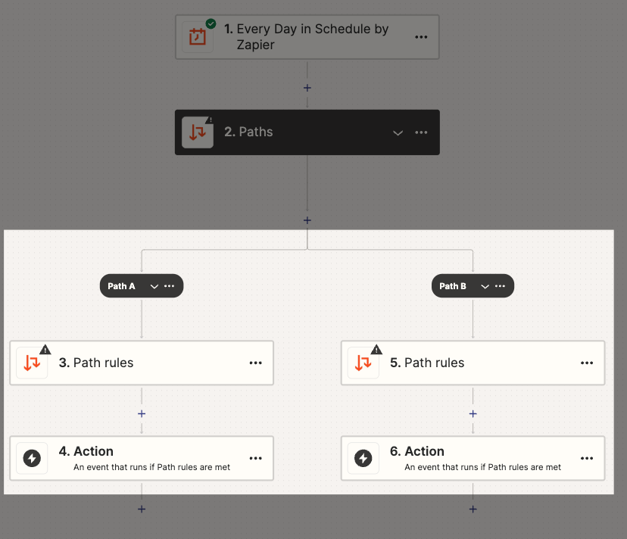This screenshot has height=539, width=627.
Task: Open three-dot menu on Schedule step
Action: tap(422, 36)
